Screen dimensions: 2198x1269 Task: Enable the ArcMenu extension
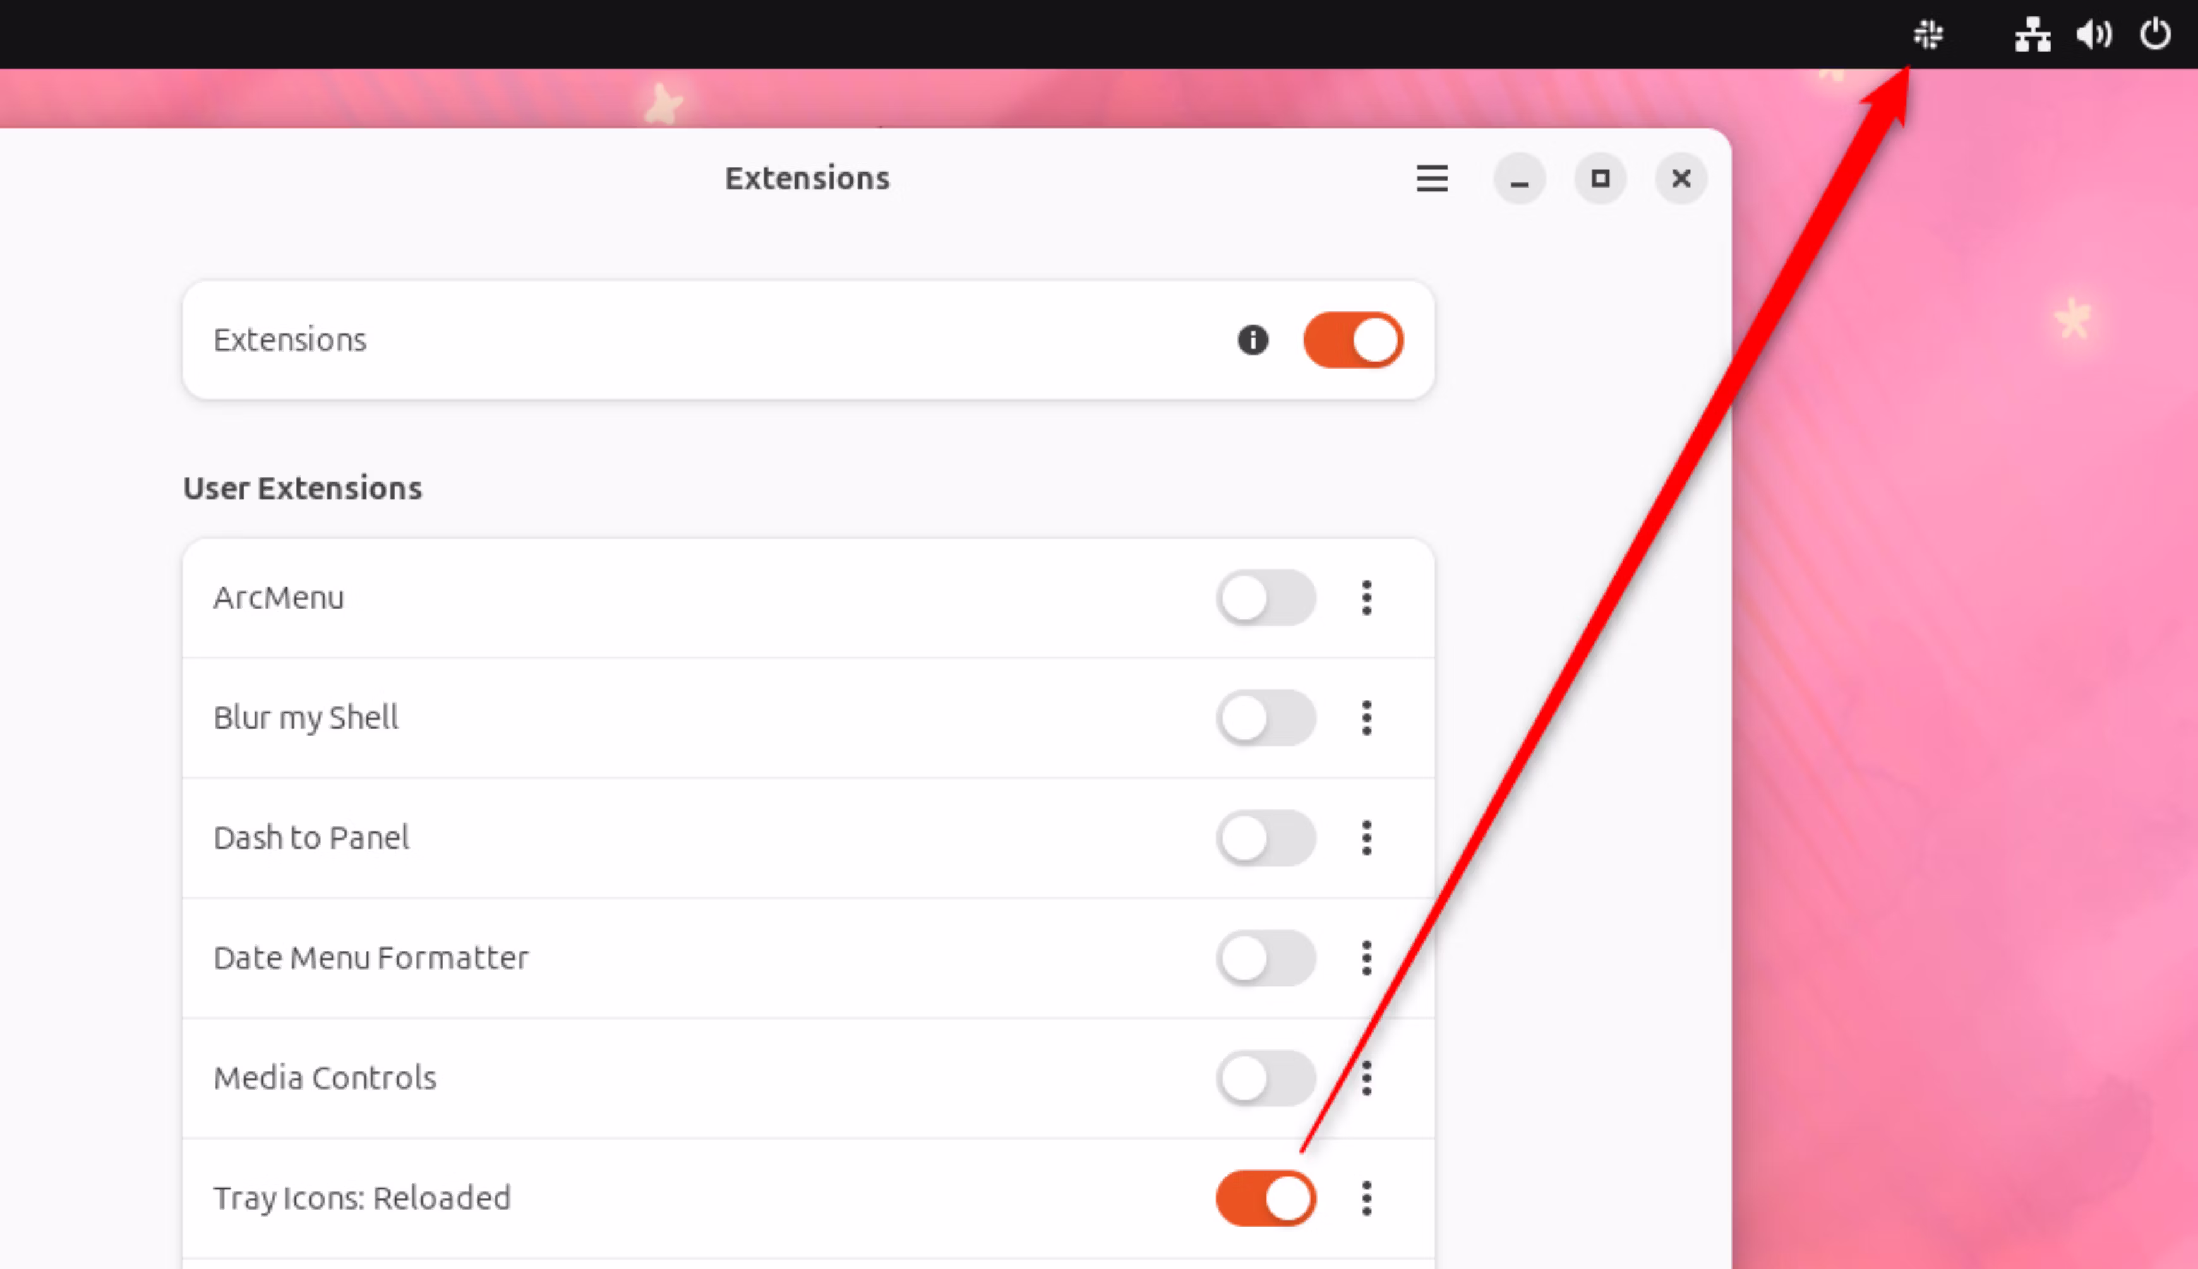point(1265,598)
